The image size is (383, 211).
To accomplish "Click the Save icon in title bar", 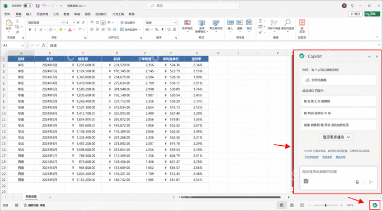I will [38, 5].
